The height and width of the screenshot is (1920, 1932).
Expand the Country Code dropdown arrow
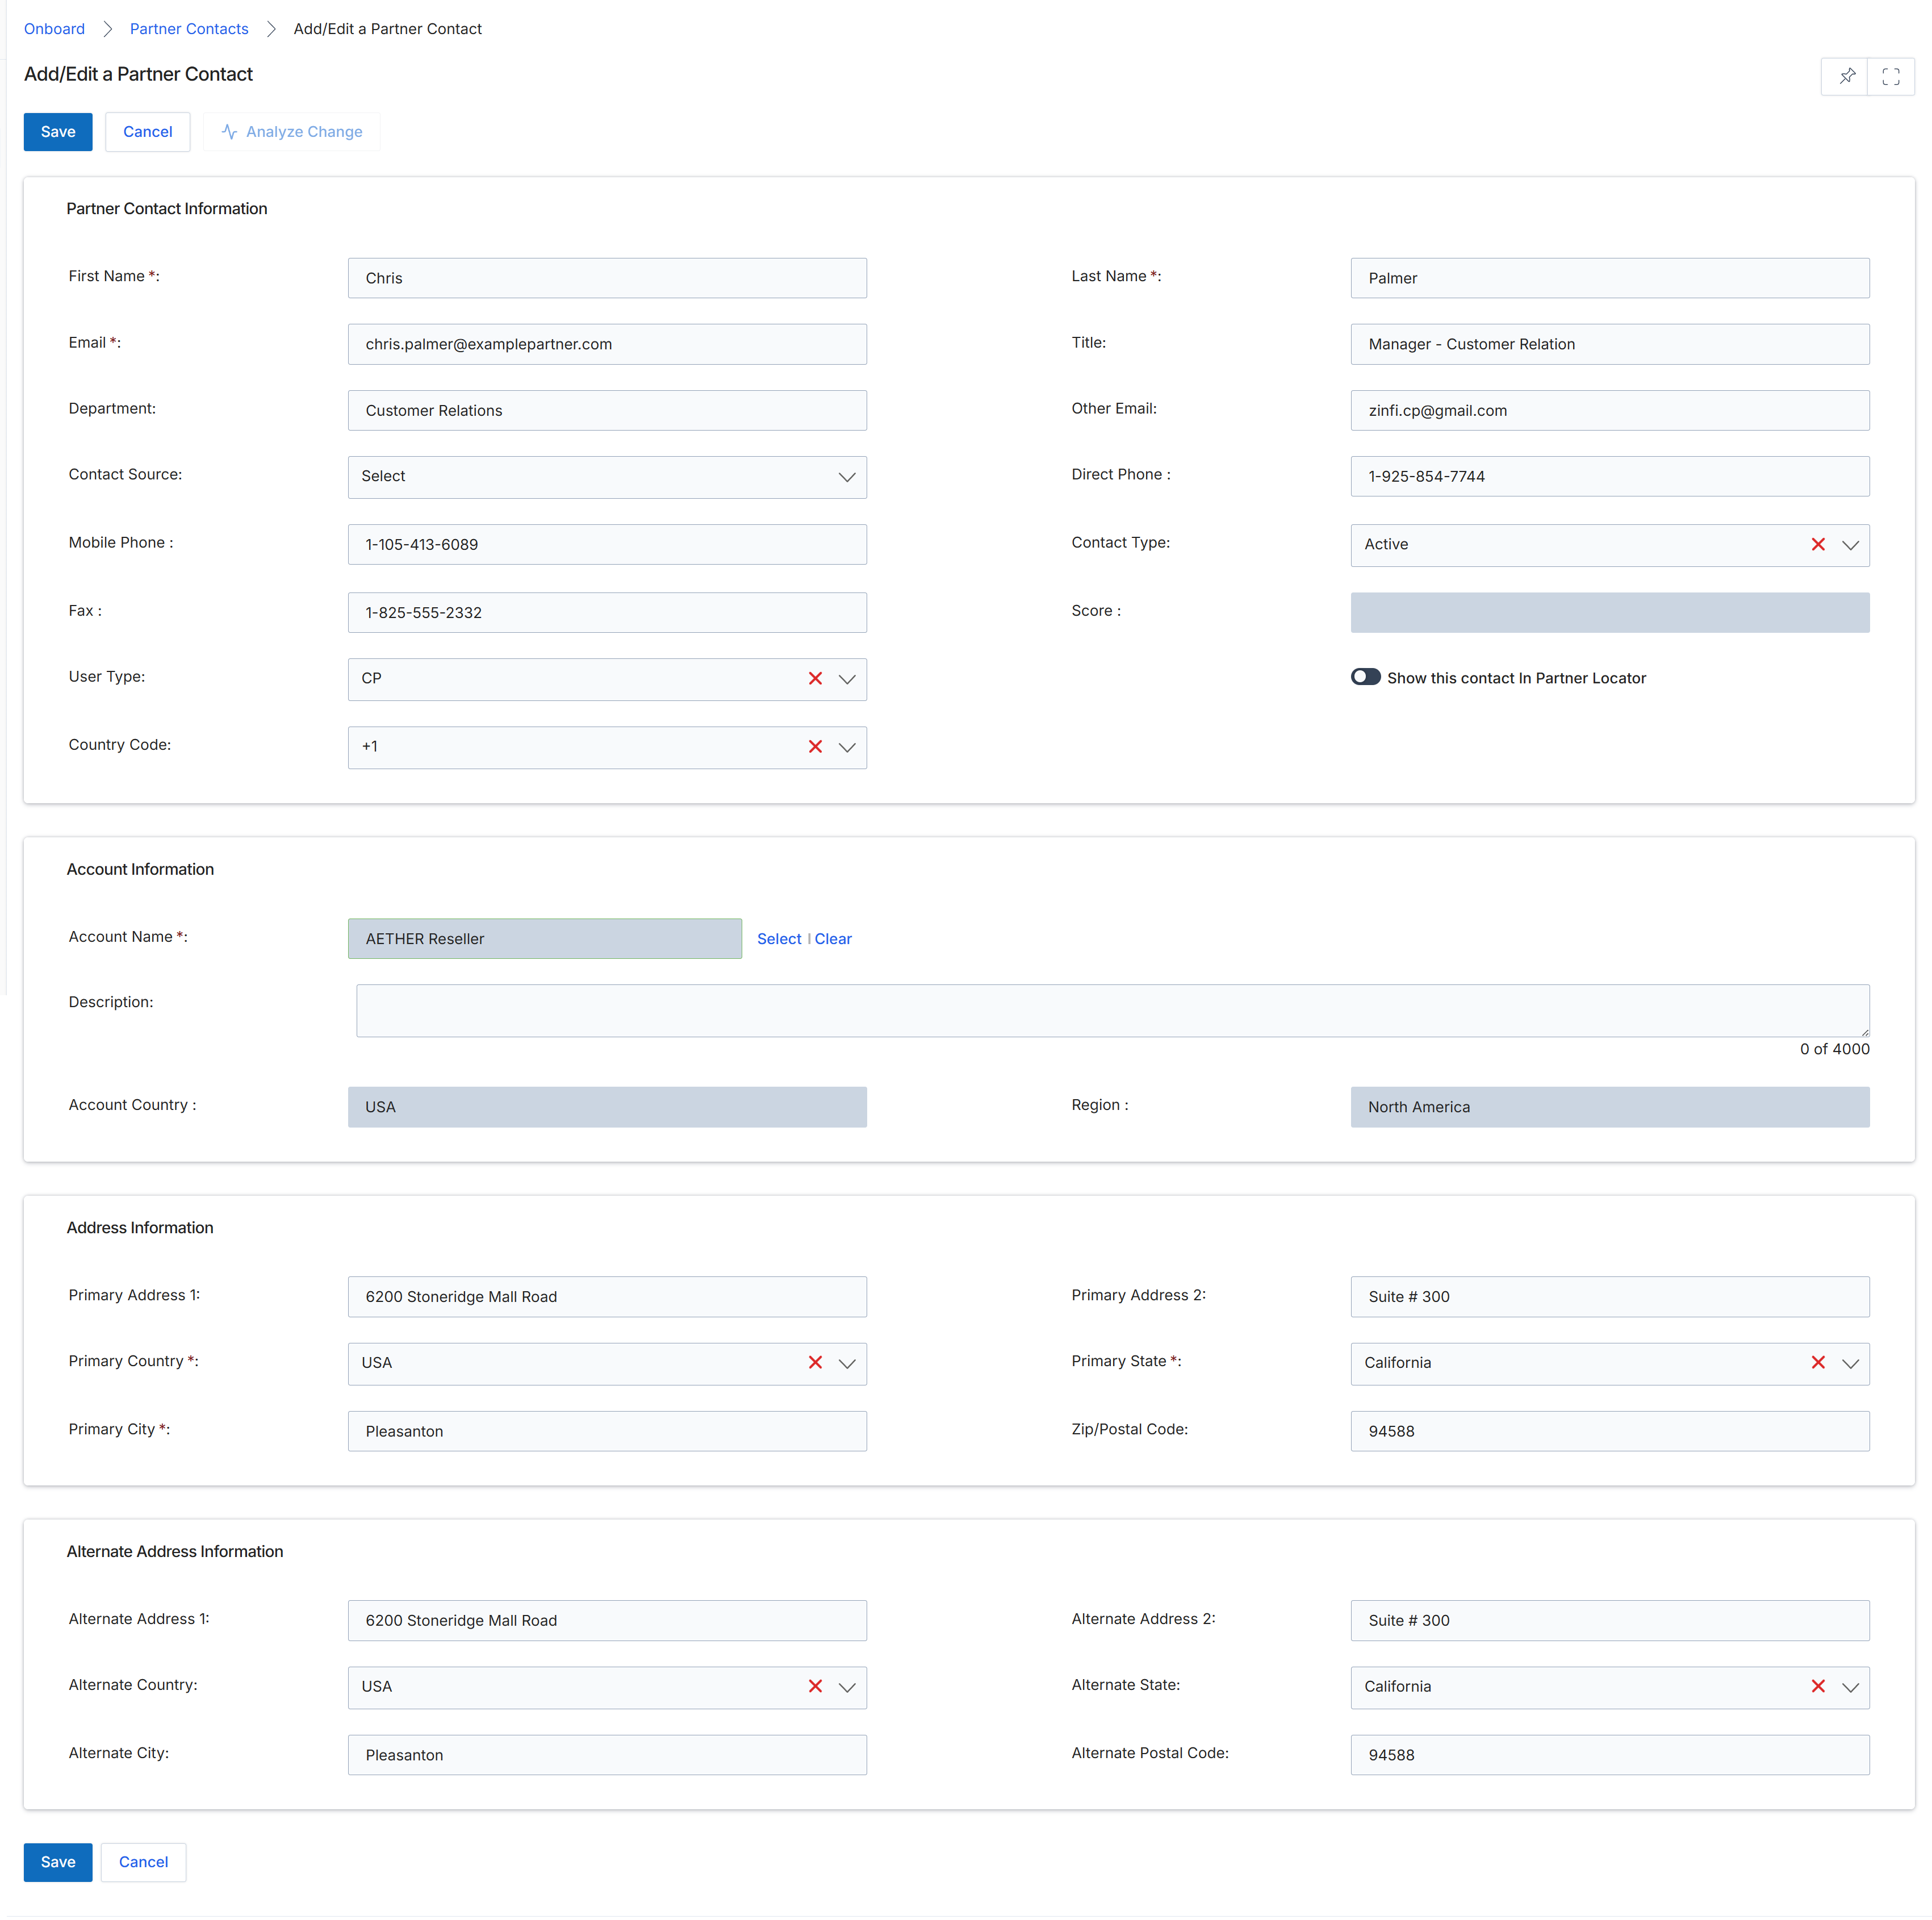point(847,747)
